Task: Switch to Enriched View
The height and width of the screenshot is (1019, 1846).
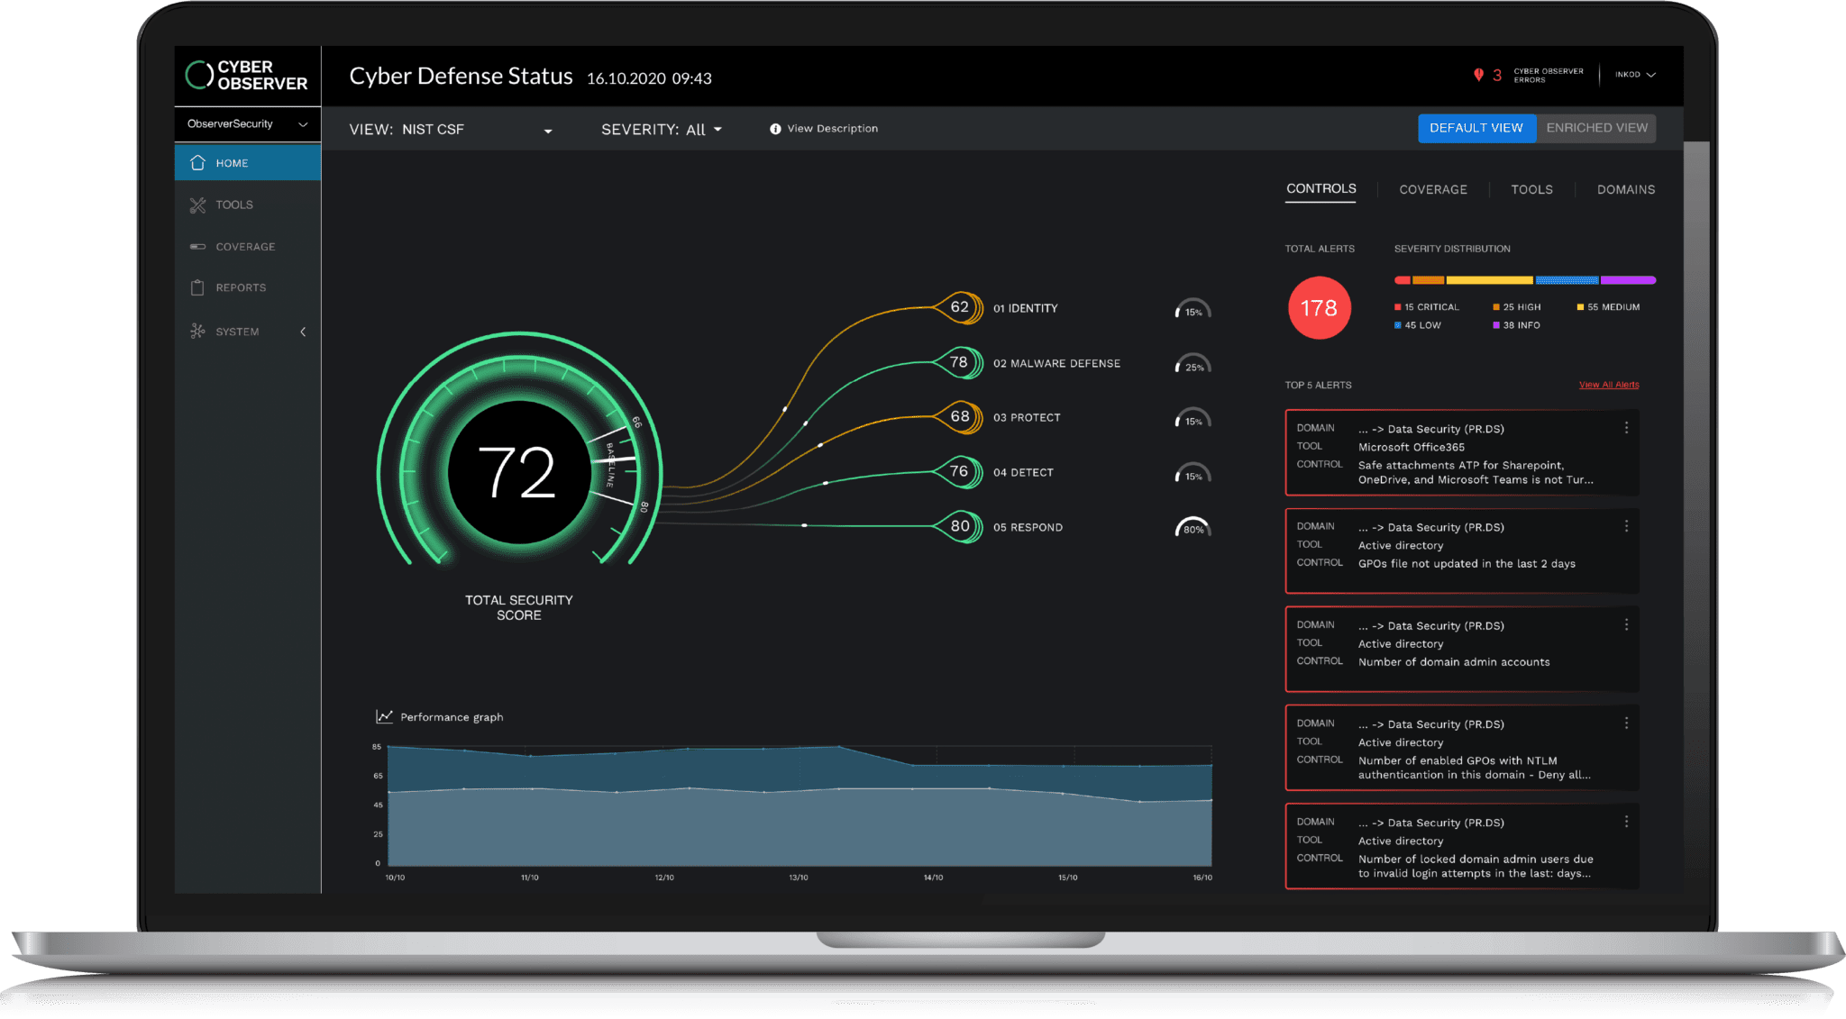Action: tap(1596, 128)
